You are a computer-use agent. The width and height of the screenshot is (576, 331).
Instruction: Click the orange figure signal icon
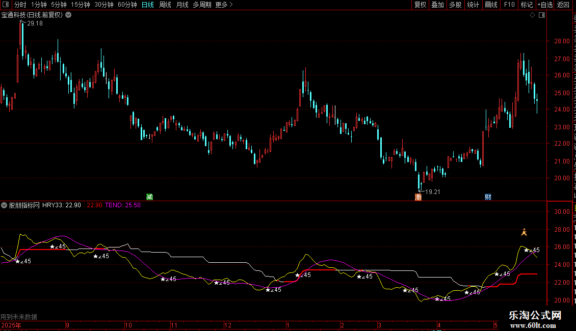point(524,232)
